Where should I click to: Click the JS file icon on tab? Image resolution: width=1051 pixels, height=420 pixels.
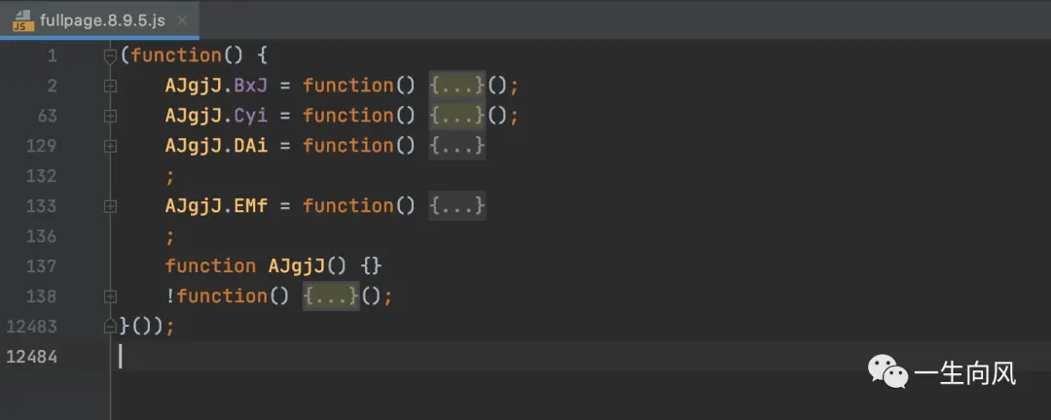pos(22,20)
